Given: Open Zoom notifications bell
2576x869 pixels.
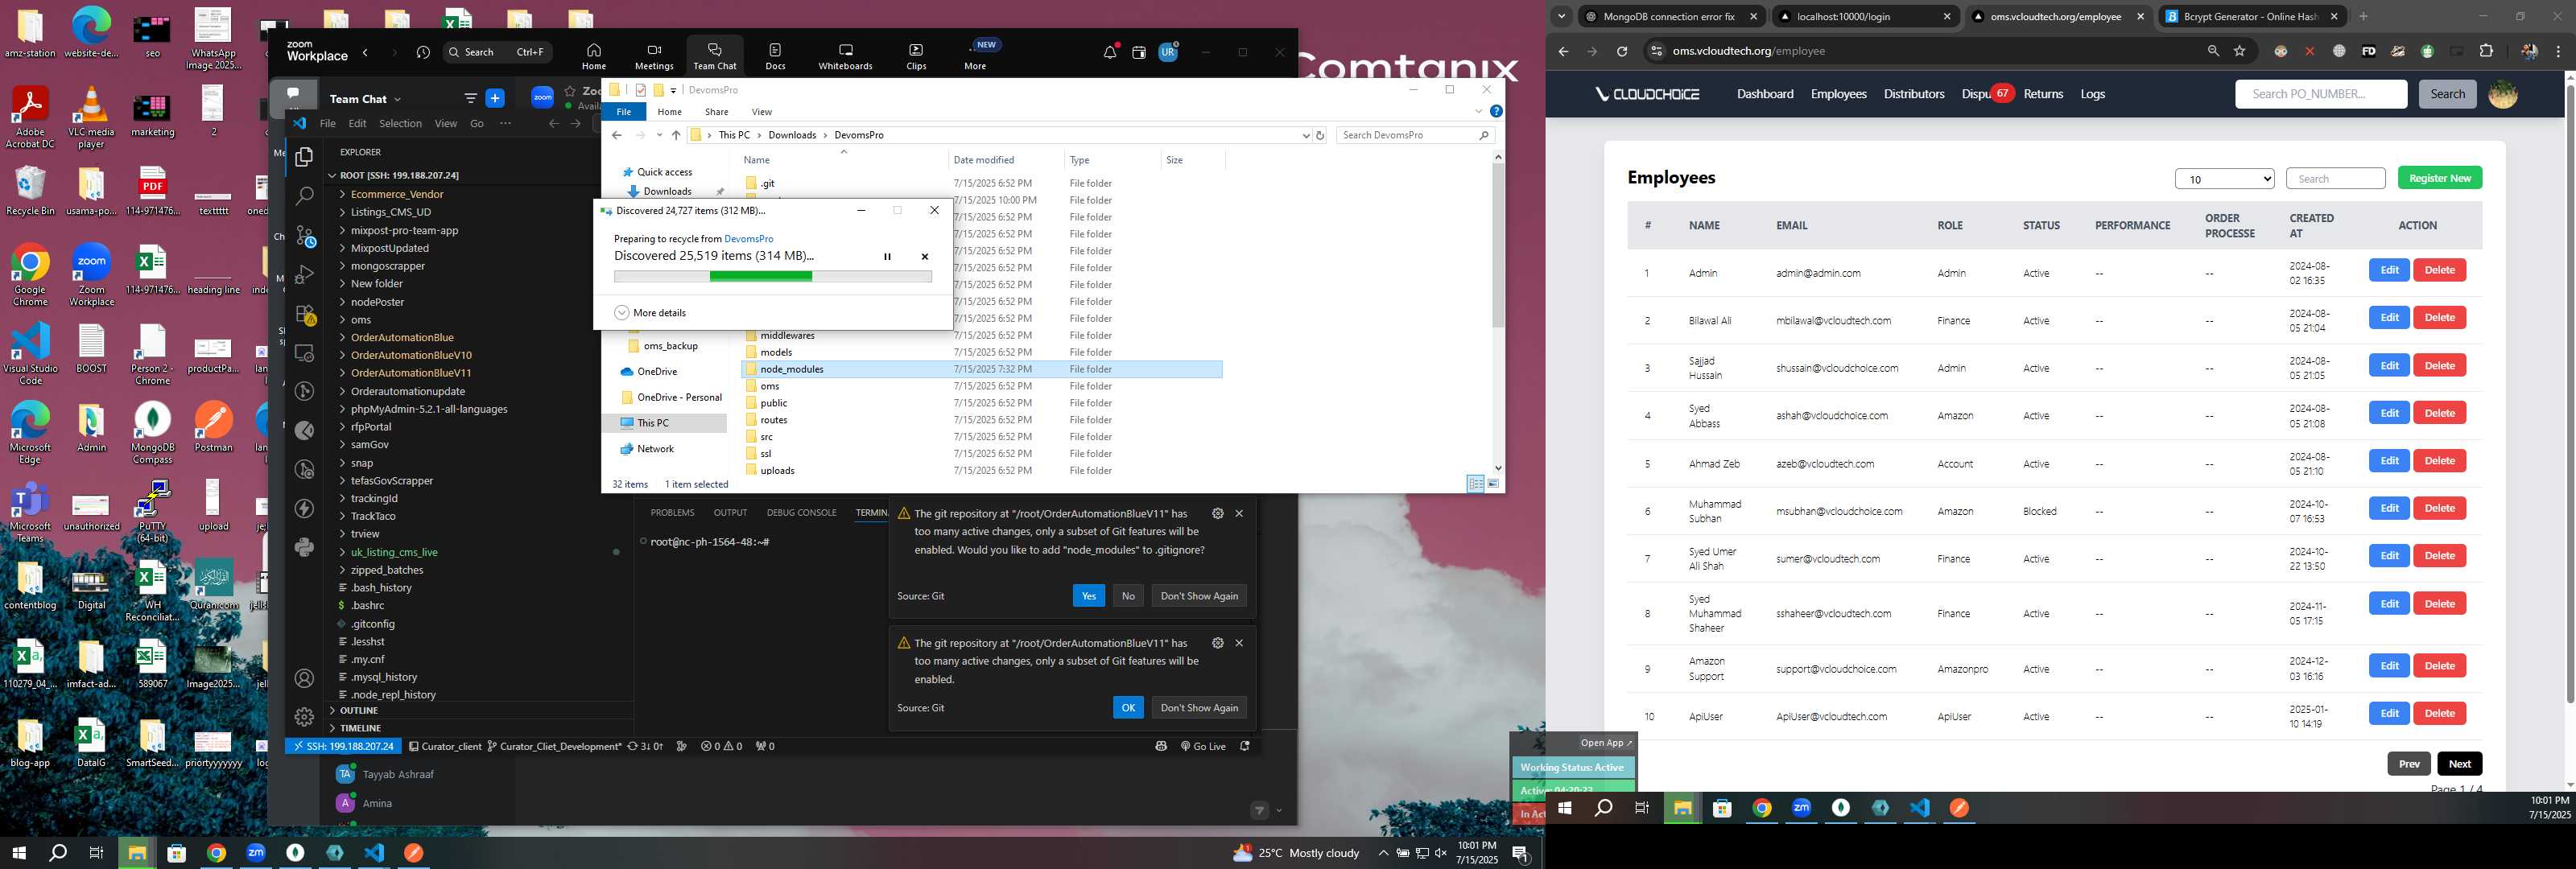Looking at the screenshot, I should [1109, 52].
